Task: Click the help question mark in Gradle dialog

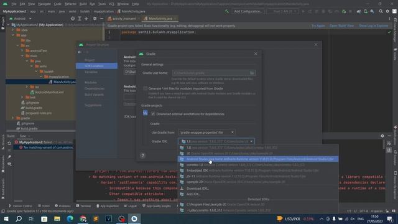Action: click(142, 156)
